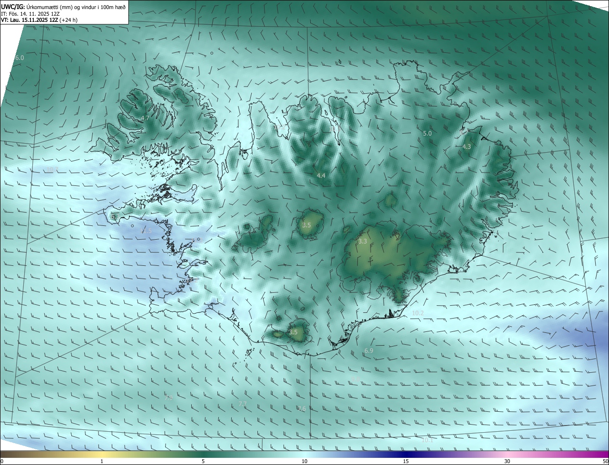
Task: Click the 7.6 value label
Action: (302, 409)
